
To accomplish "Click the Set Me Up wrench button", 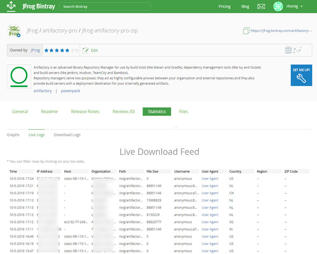I will coord(301,75).
